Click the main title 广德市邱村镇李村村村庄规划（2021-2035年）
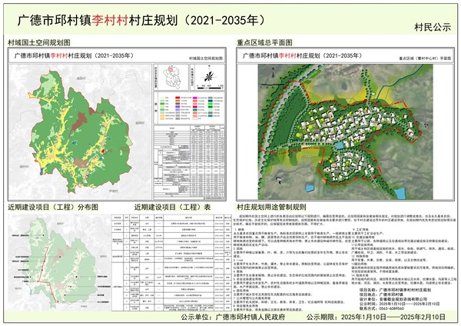Image resolution: width=461 pixels, height=326 pixels. pyautogui.click(x=141, y=20)
